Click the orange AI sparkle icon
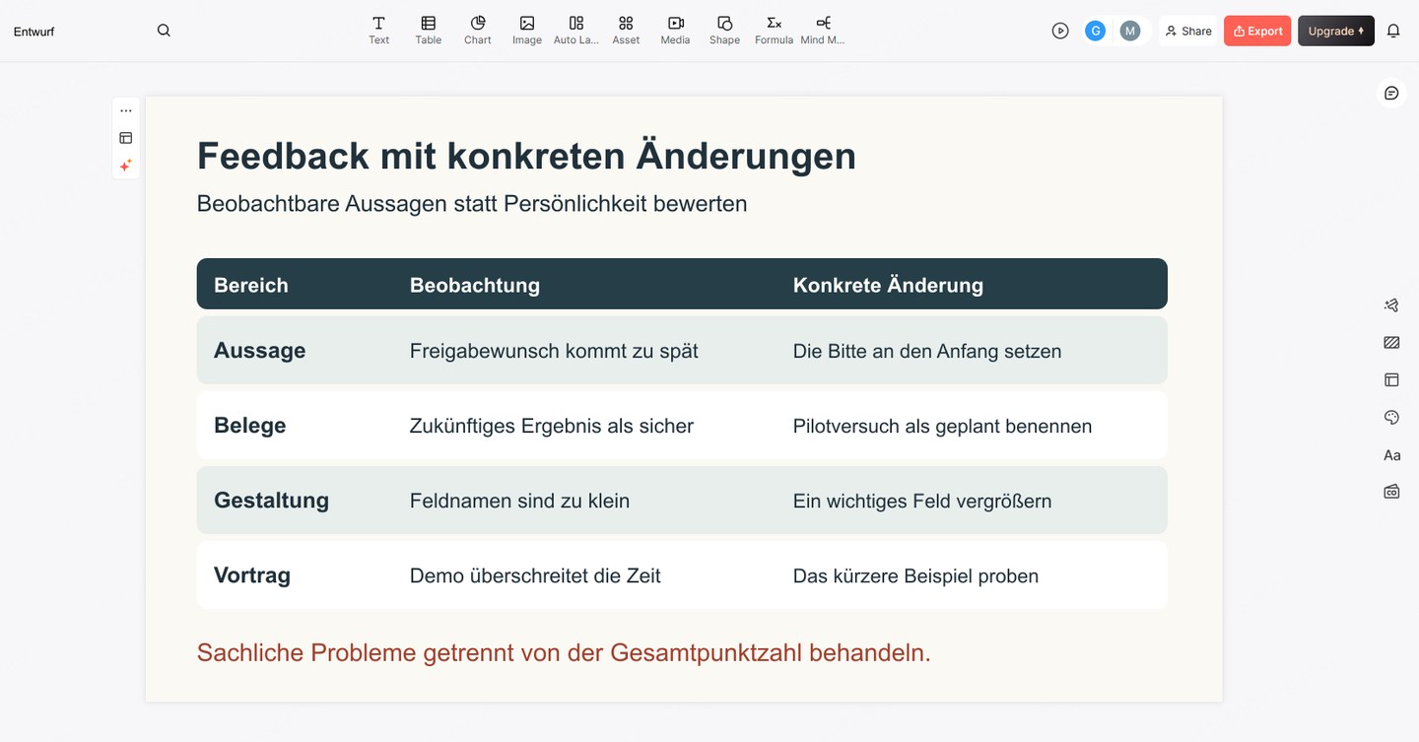Screen dimensions: 1419x742 tap(126, 166)
